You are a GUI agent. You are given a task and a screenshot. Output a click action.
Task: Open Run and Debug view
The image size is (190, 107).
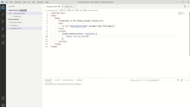3,29
